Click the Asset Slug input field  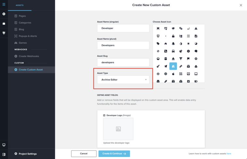click(x=123, y=62)
